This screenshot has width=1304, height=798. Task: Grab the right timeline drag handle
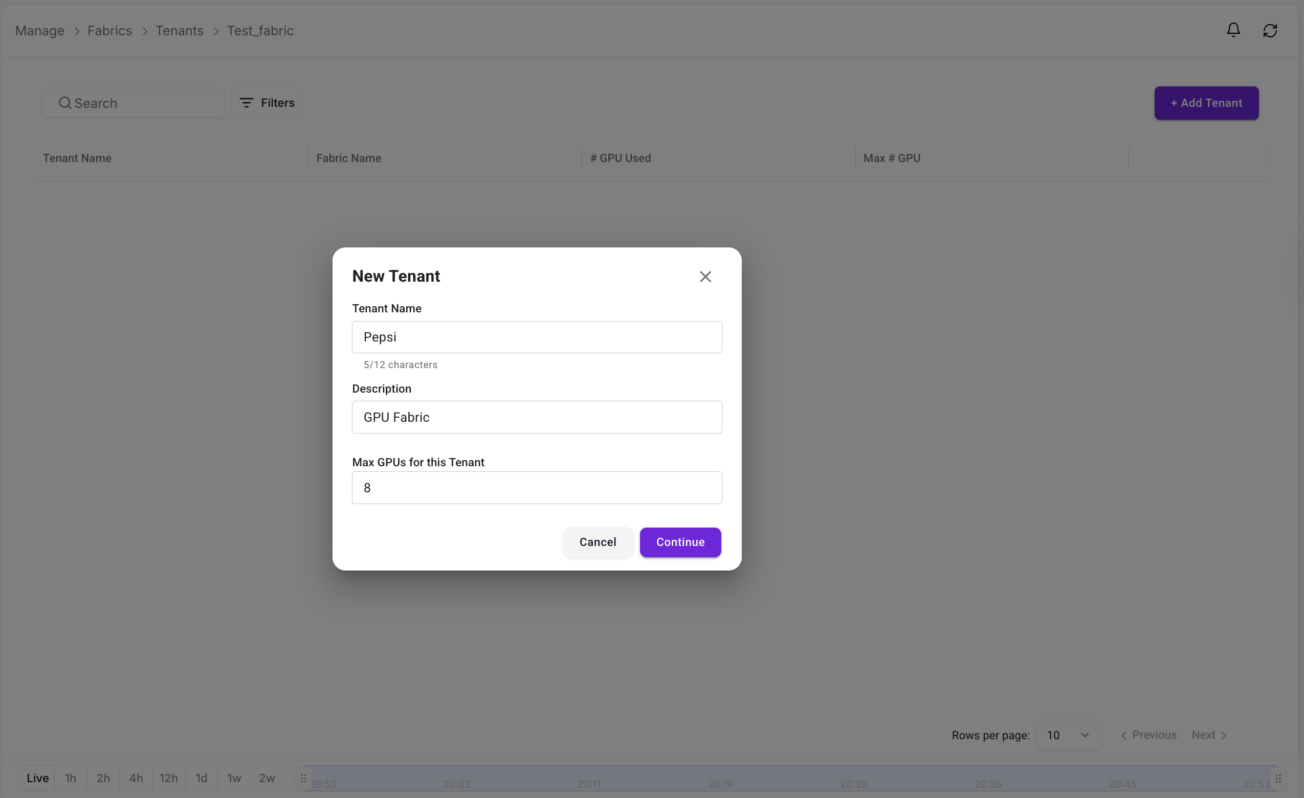click(1277, 778)
